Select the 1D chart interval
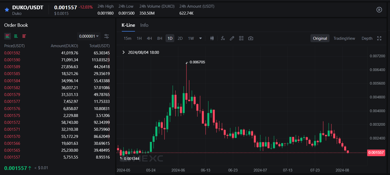Image resolution: width=390 pixels, height=175 pixels. 170,38
